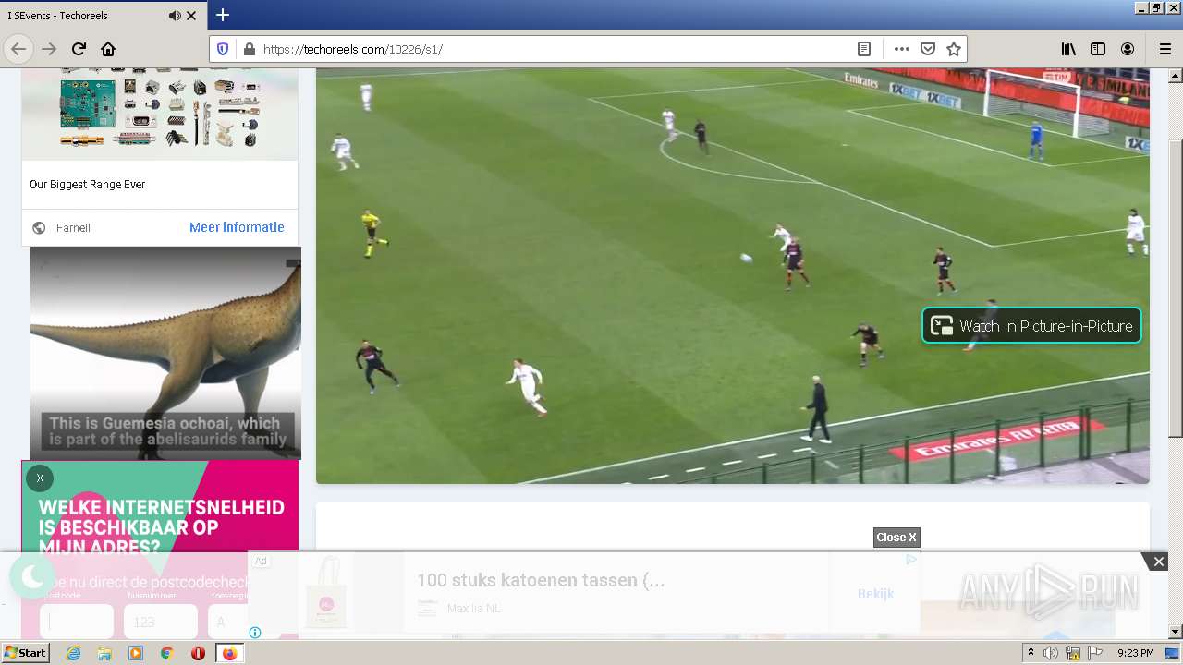Open the Action Center flag icon
Image resolution: width=1183 pixels, height=665 pixels.
tap(1095, 653)
